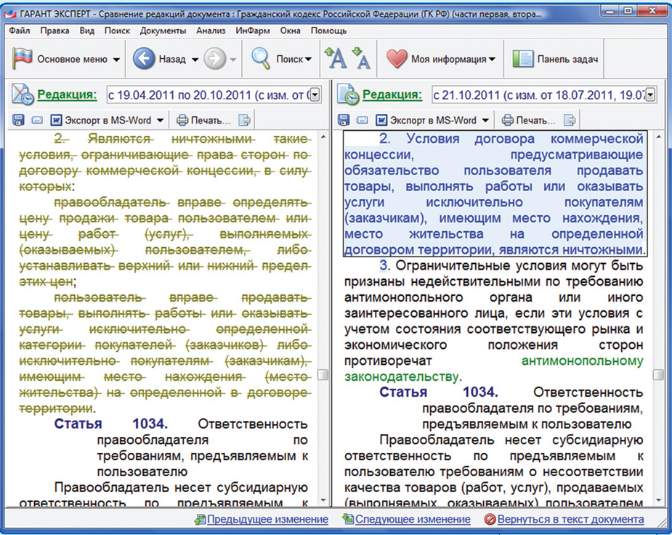Expand the Основное меню dropdown

(116, 60)
